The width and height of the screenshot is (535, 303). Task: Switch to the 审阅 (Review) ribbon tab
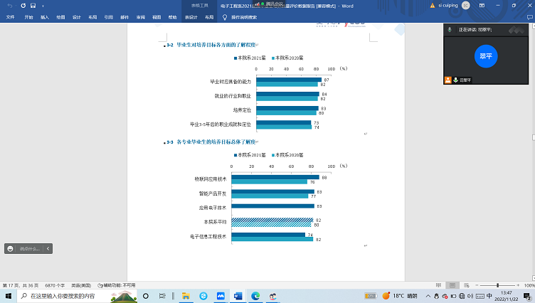pos(140,16)
